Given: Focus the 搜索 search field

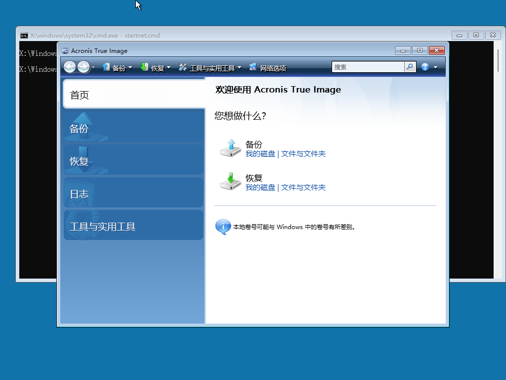Looking at the screenshot, I should [x=368, y=67].
